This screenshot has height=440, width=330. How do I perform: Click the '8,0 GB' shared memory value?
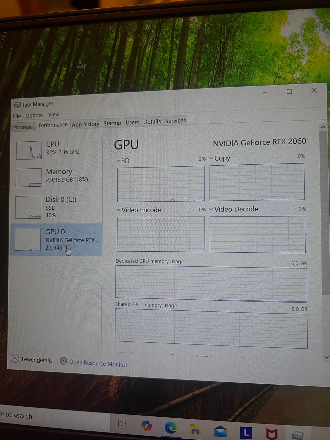[x=299, y=309]
